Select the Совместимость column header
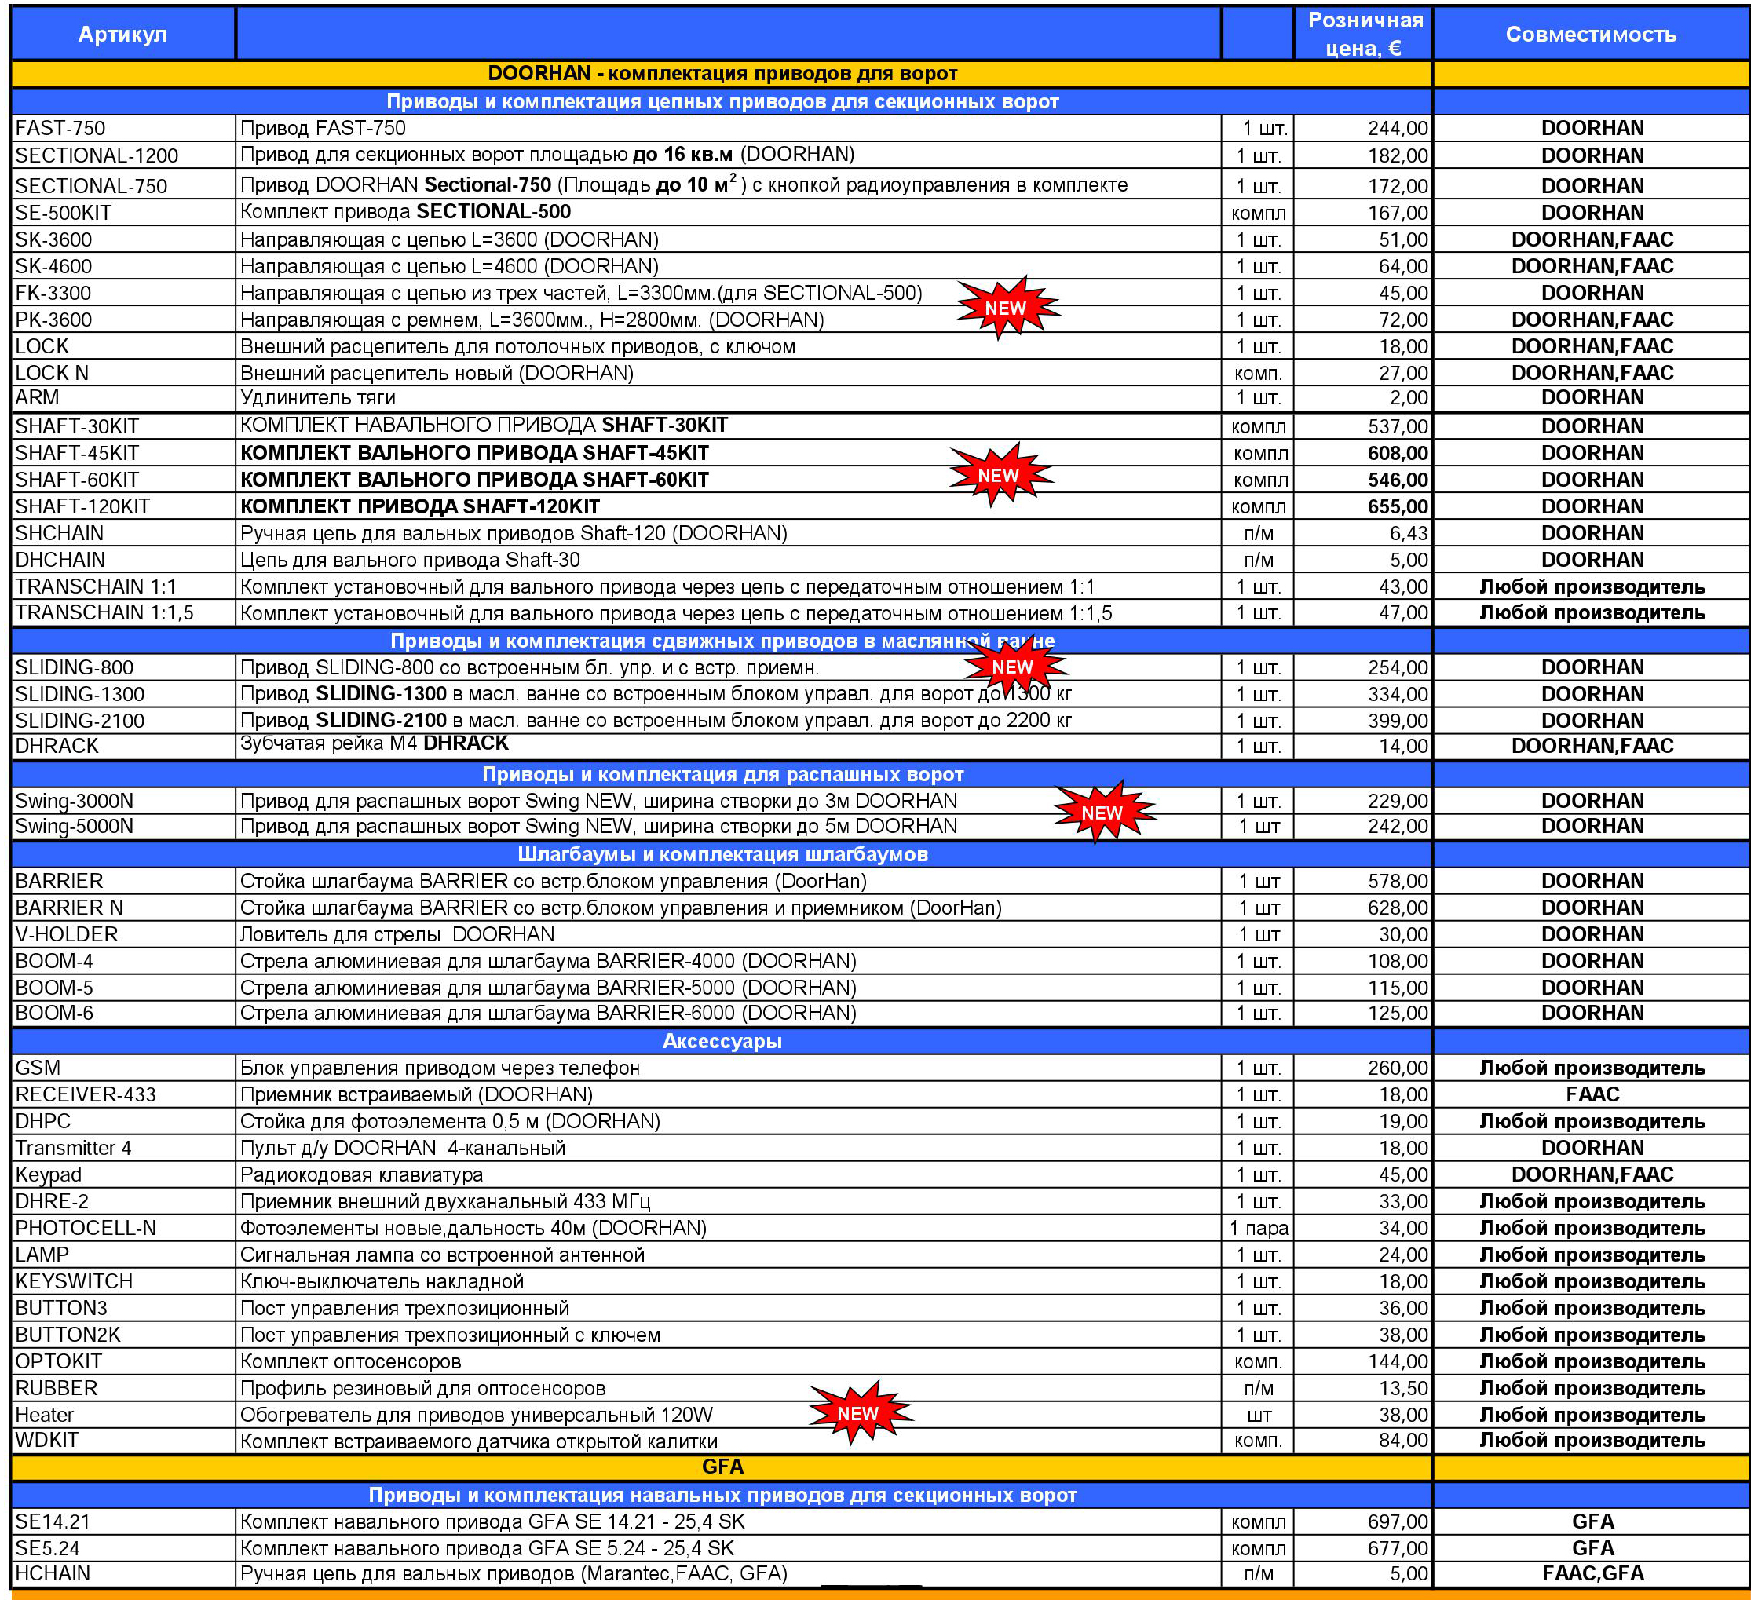1751x1600 pixels. [1590, 35]
